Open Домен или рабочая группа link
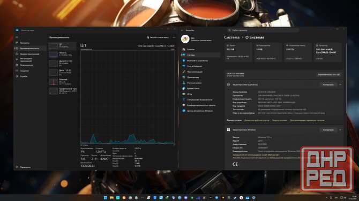Image resolution: width=359 pixels, height=201 pixels. coord(257,120)
